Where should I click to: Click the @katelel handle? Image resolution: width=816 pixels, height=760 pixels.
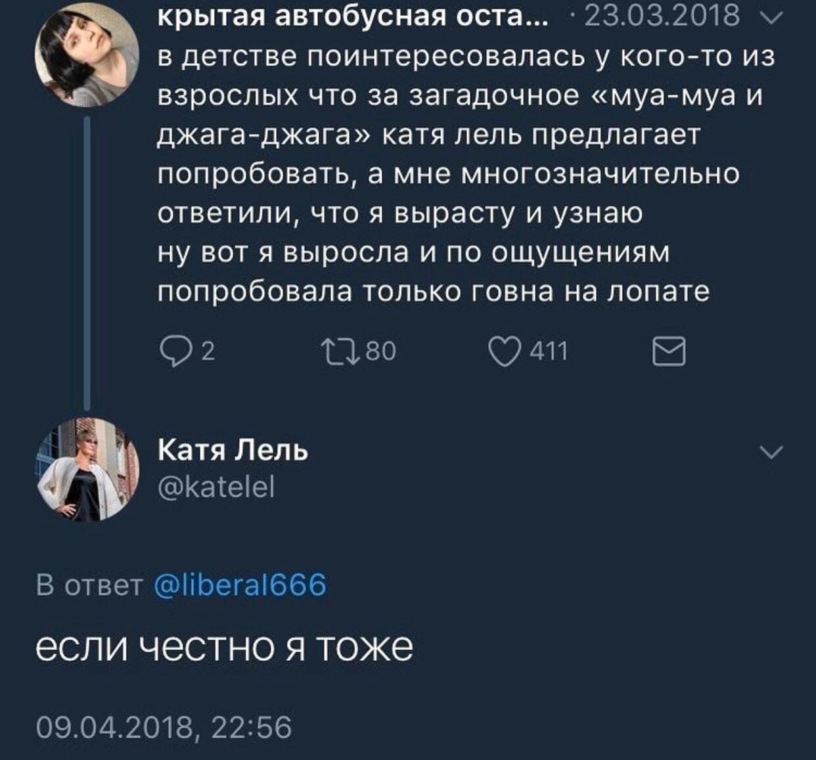pyautogui.click(x=217, y=487)
